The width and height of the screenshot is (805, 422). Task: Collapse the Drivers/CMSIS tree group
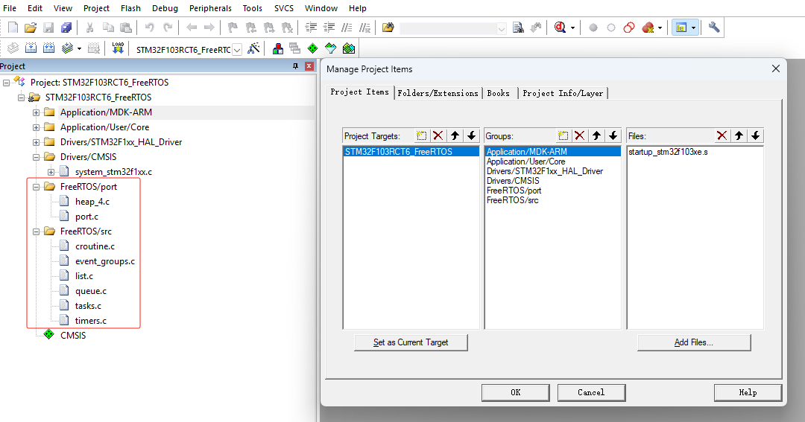tap(36, 157)
